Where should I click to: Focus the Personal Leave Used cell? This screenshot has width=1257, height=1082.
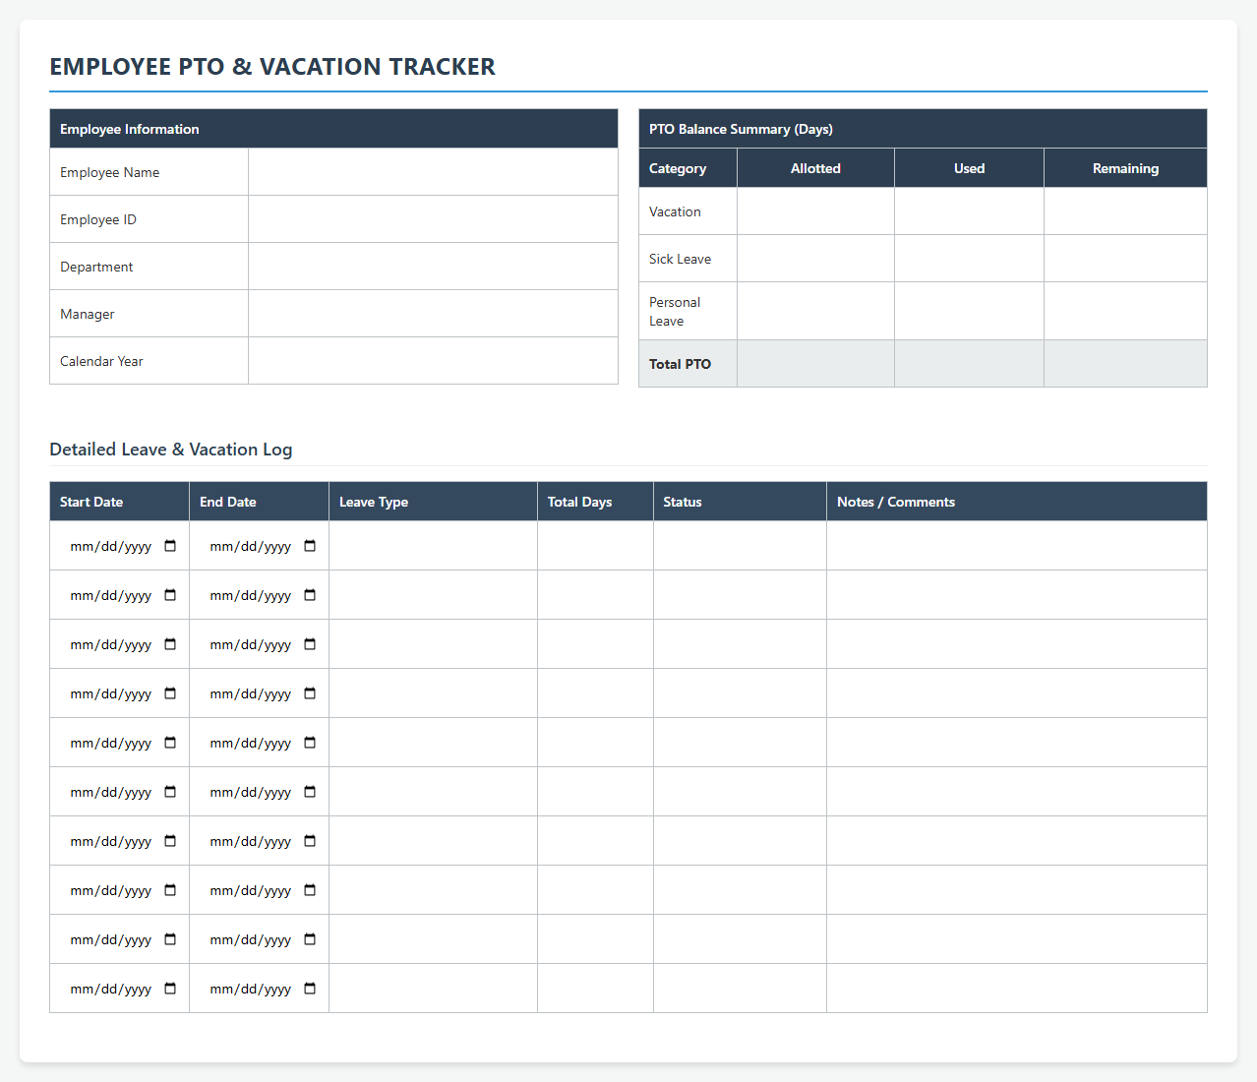pyautogui.click(x=969, y=311)
